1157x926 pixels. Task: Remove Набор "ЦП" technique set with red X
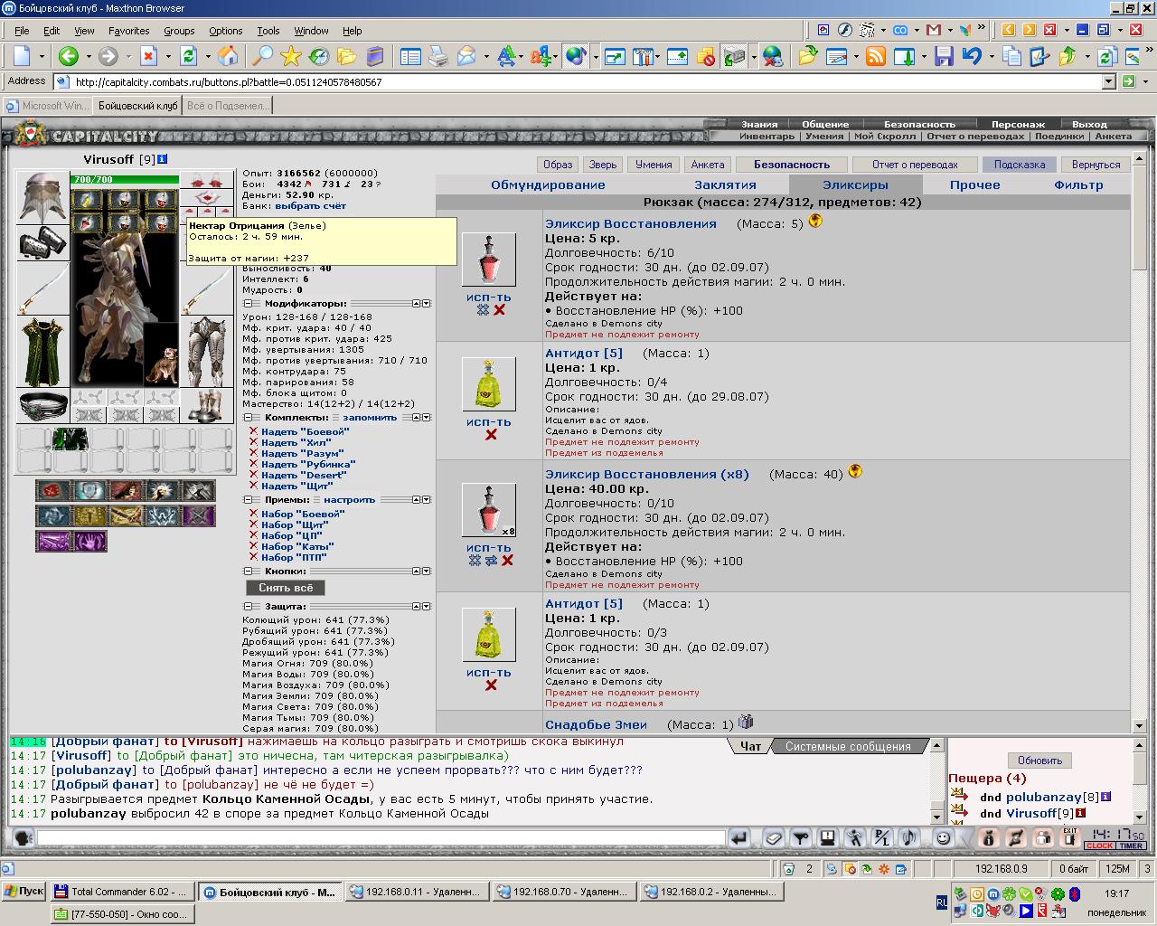point(254,535)
